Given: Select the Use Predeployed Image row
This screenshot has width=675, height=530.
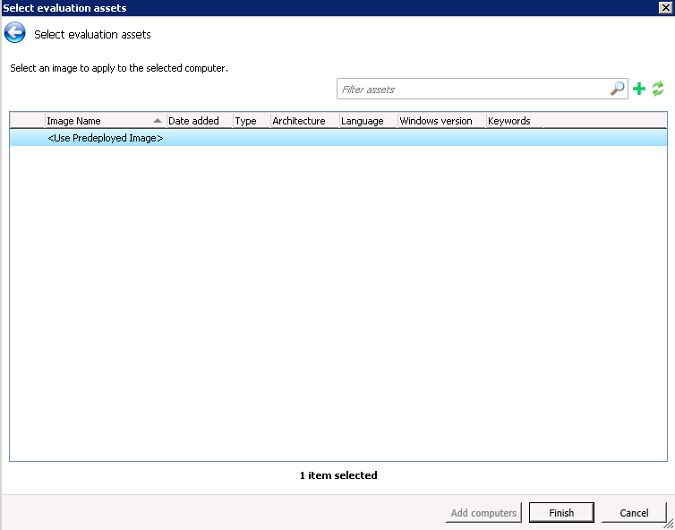Looking at the screenshot, I should (x=105, y=139).
